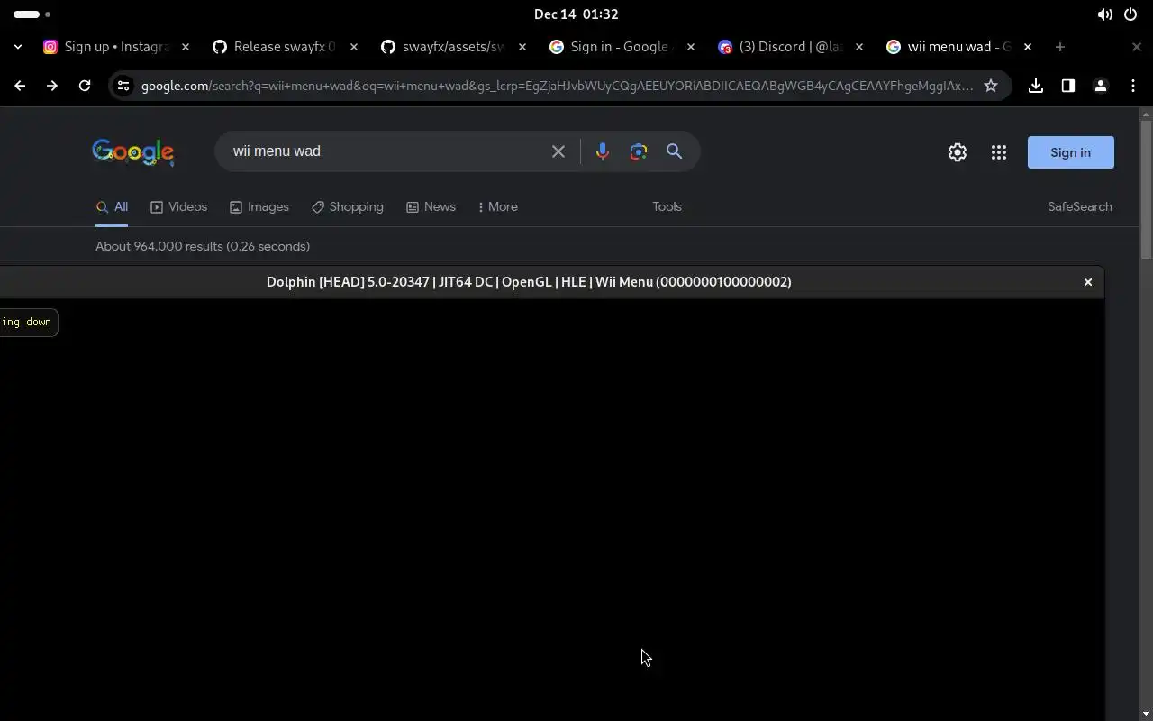Go to Google home via the logo
Screen dimensions: 1153x721
(133, 152)
